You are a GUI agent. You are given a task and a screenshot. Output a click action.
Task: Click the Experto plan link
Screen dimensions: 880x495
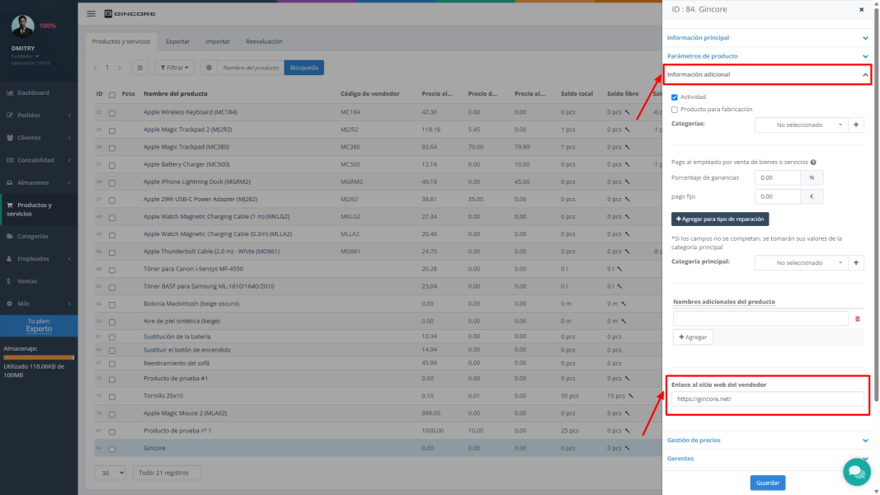(39, 329)
